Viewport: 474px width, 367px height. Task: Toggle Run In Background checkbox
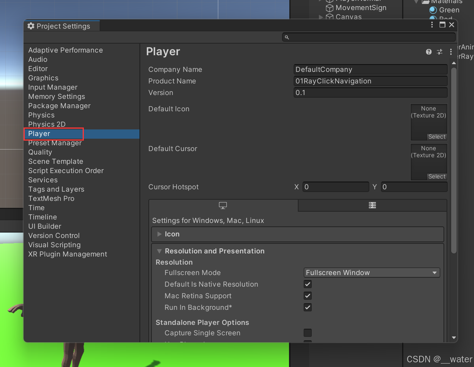[x=308, y=308]
